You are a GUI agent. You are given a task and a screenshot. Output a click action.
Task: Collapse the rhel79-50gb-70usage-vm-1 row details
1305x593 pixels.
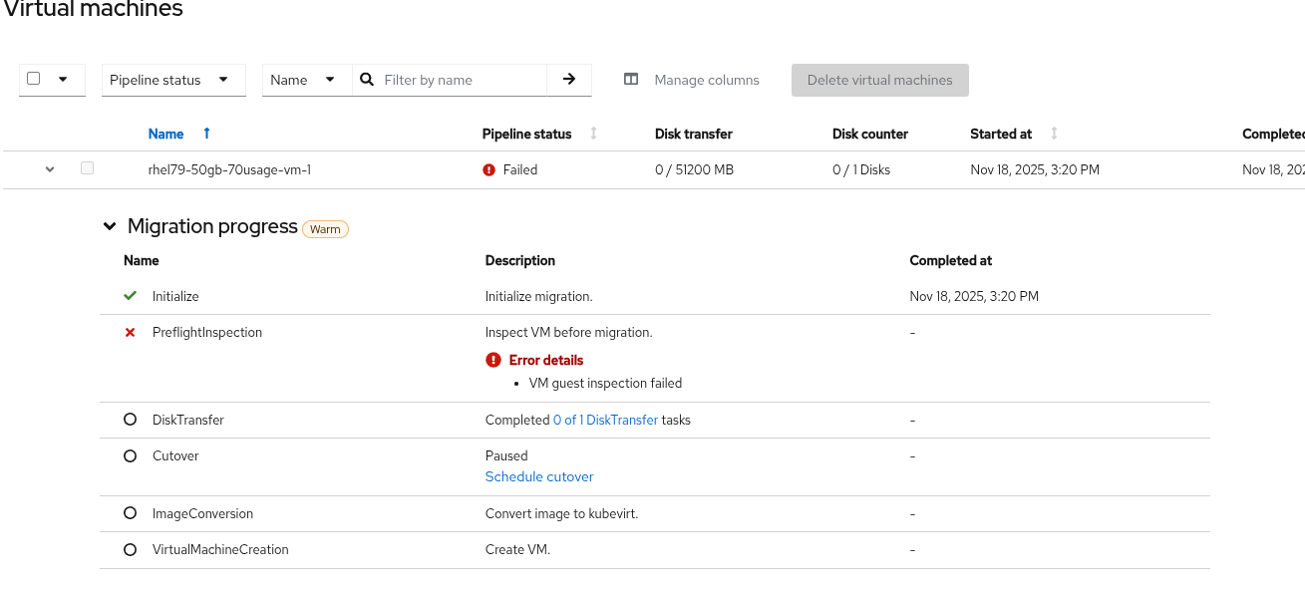[50, 170]
